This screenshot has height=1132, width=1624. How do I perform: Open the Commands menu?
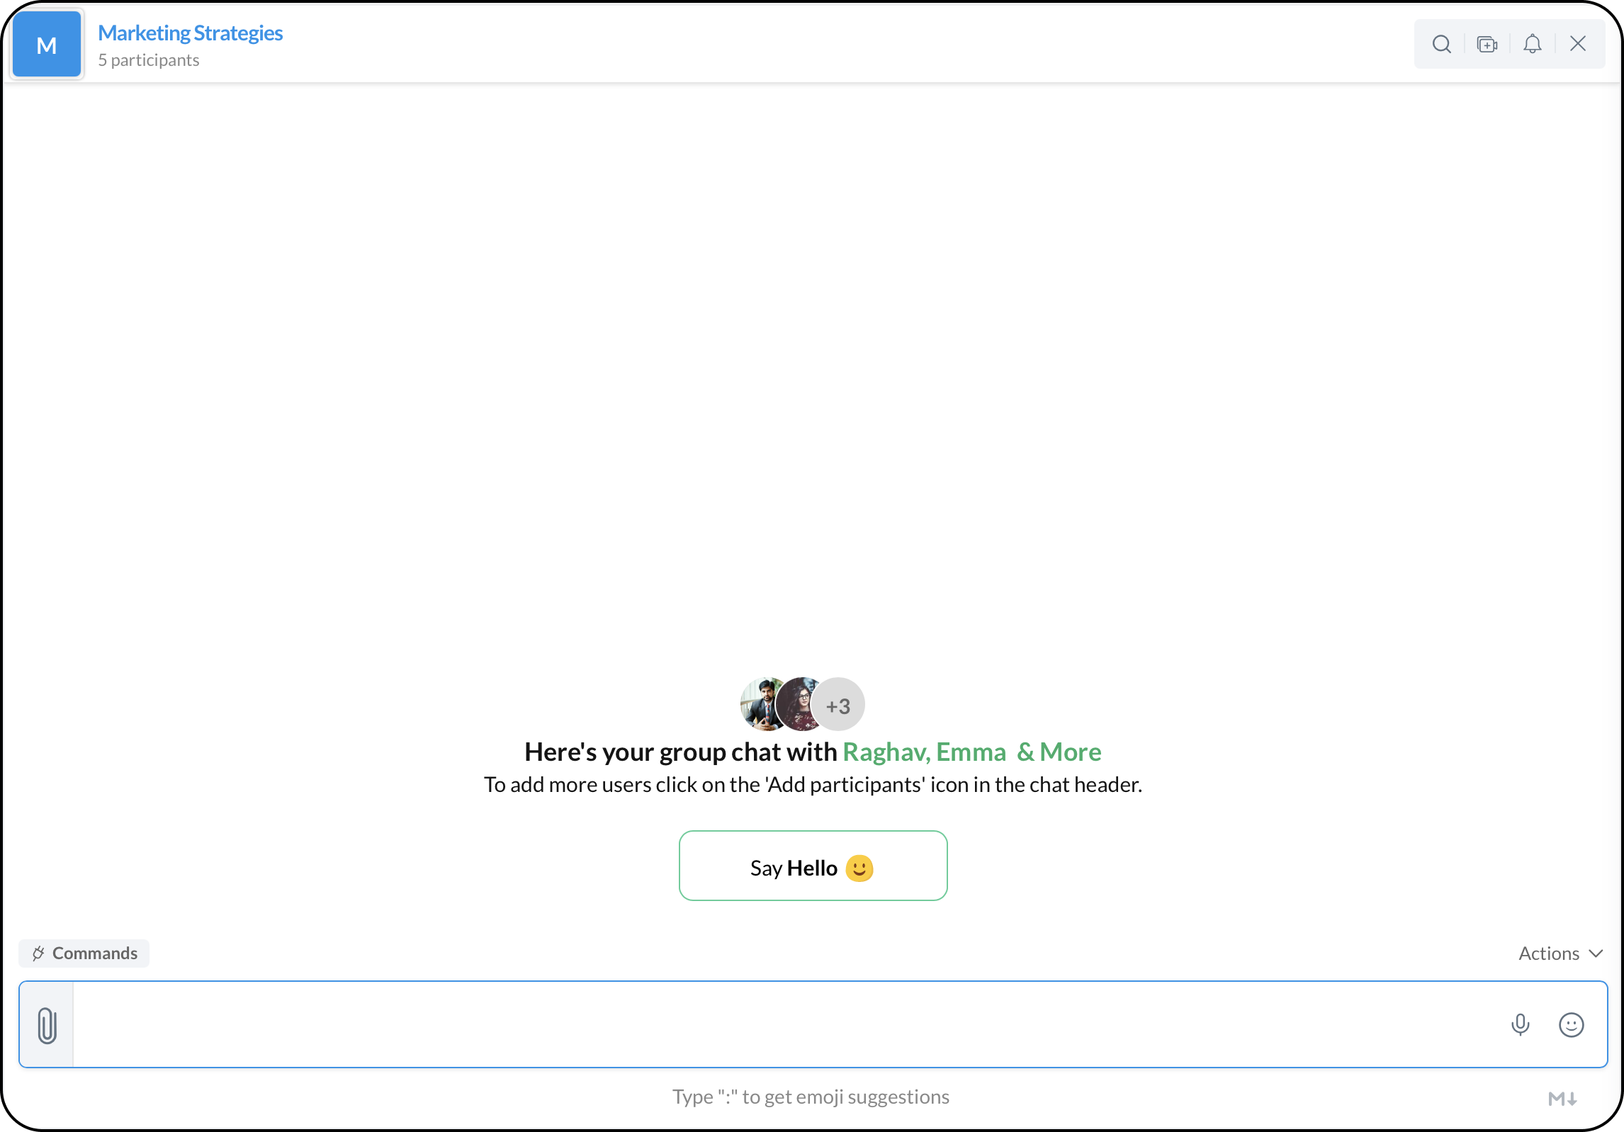click(84, 953)
